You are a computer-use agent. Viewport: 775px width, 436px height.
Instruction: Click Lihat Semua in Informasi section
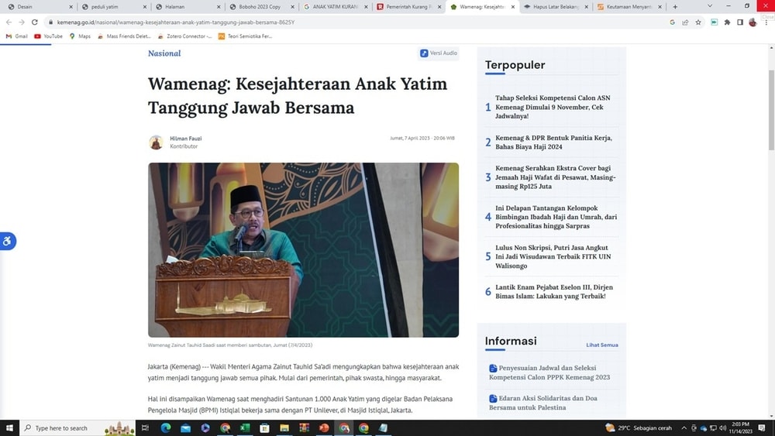click(602, 345)
